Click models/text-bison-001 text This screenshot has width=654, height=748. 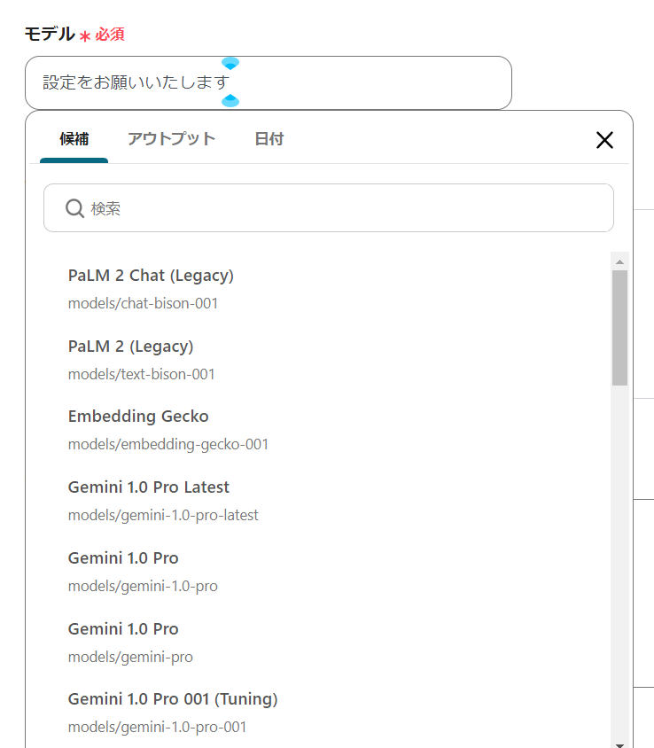(x=141, y=375)
